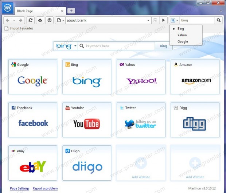Go back with the left arrow button
Image resolution: width=226 pixels, height=193 pixels.
[8, 20]
